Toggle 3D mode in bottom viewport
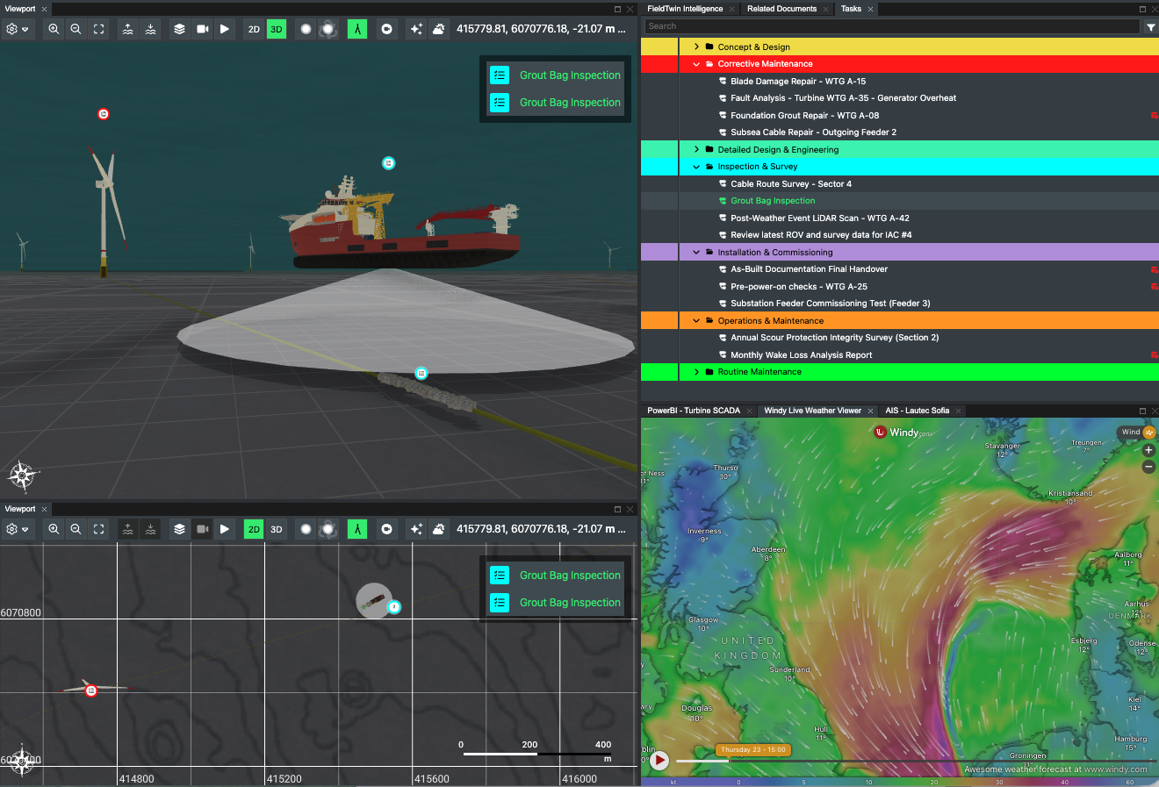The width and height of the screenshot is (1159, 787). tap(277, 529)
